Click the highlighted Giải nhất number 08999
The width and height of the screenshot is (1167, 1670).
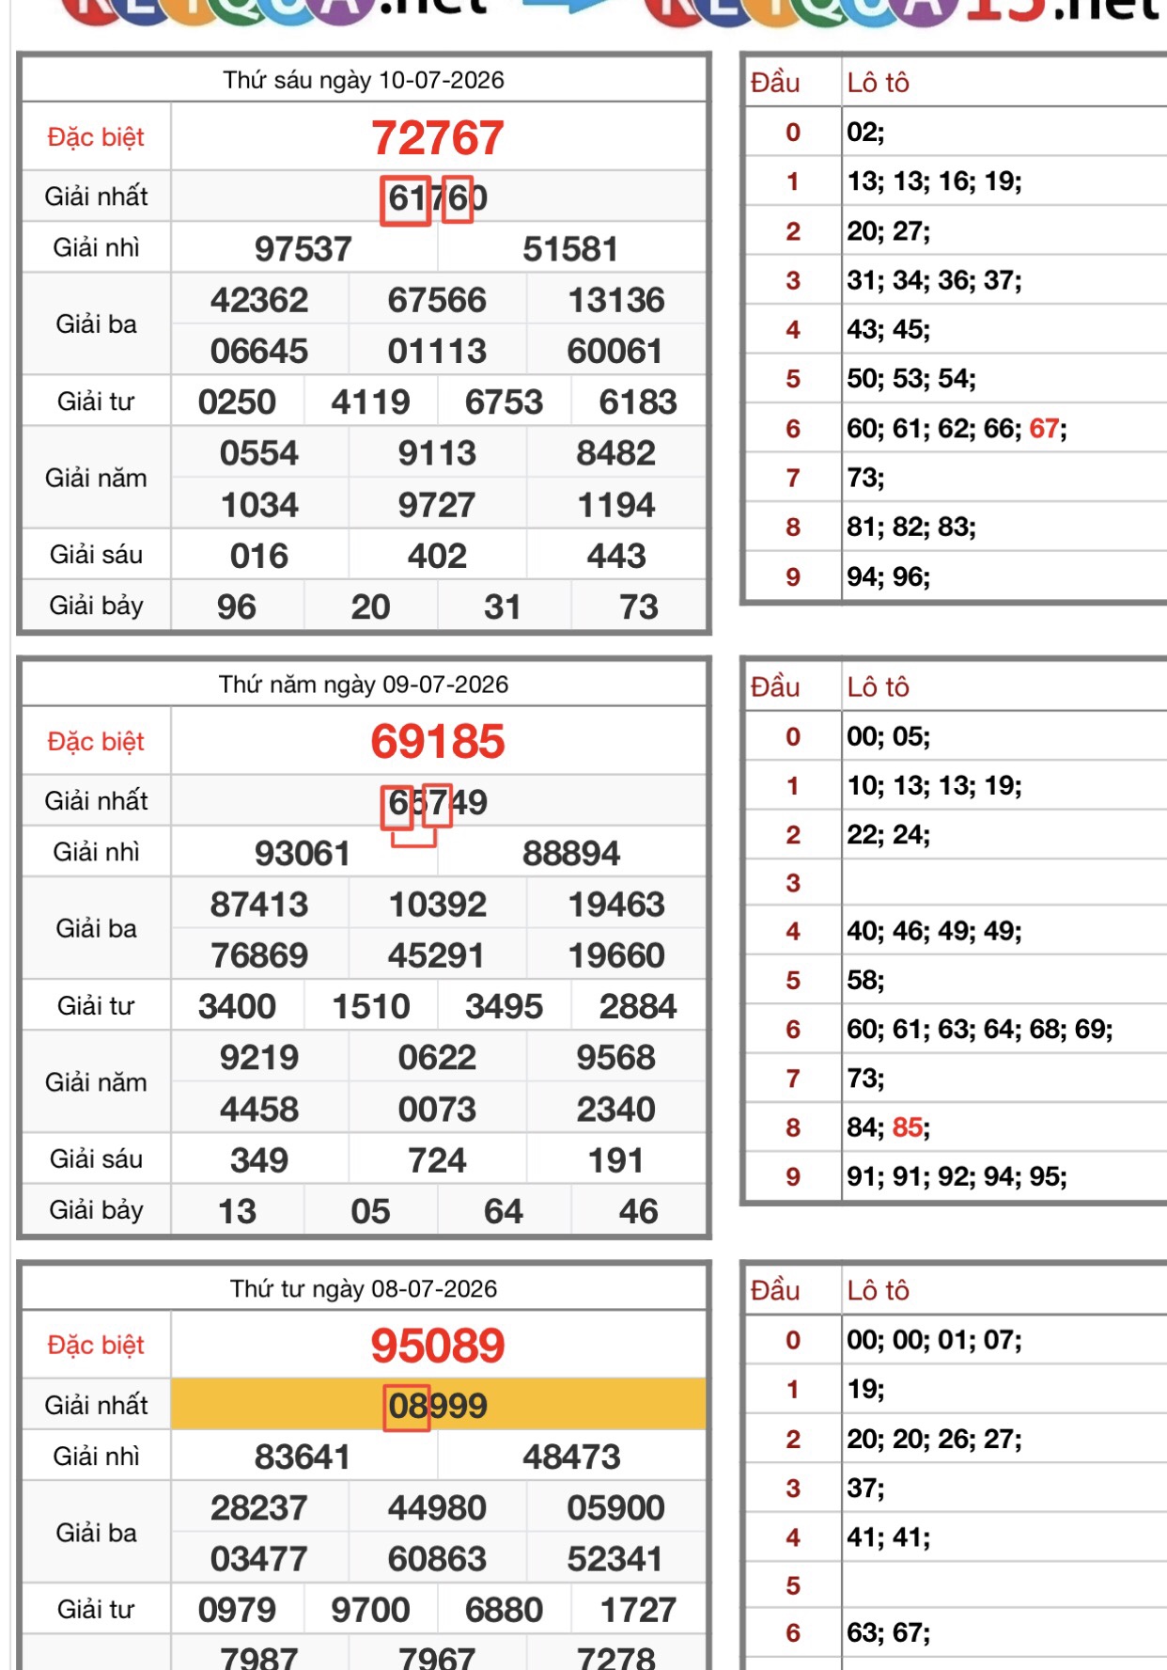pyautogui.click(x=438, y=1406)
